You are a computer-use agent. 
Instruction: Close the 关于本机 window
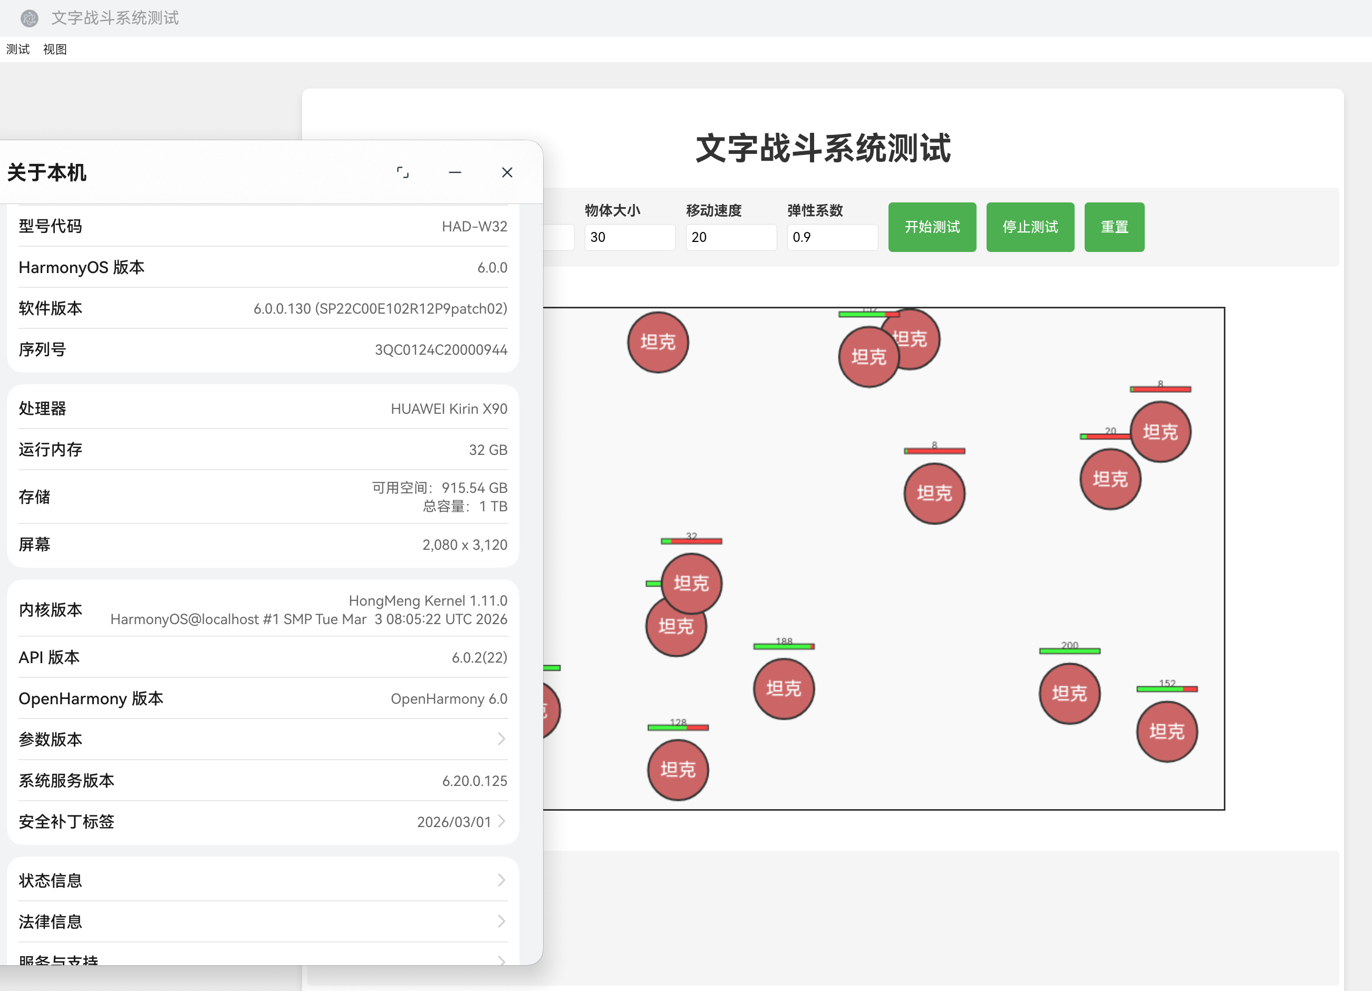pyautogui.click(x=507, y=173)
